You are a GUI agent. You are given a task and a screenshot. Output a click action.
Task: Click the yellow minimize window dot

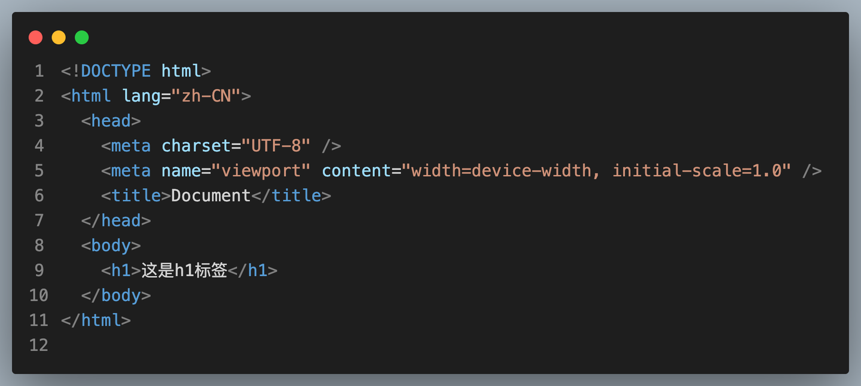coord(59,38)
